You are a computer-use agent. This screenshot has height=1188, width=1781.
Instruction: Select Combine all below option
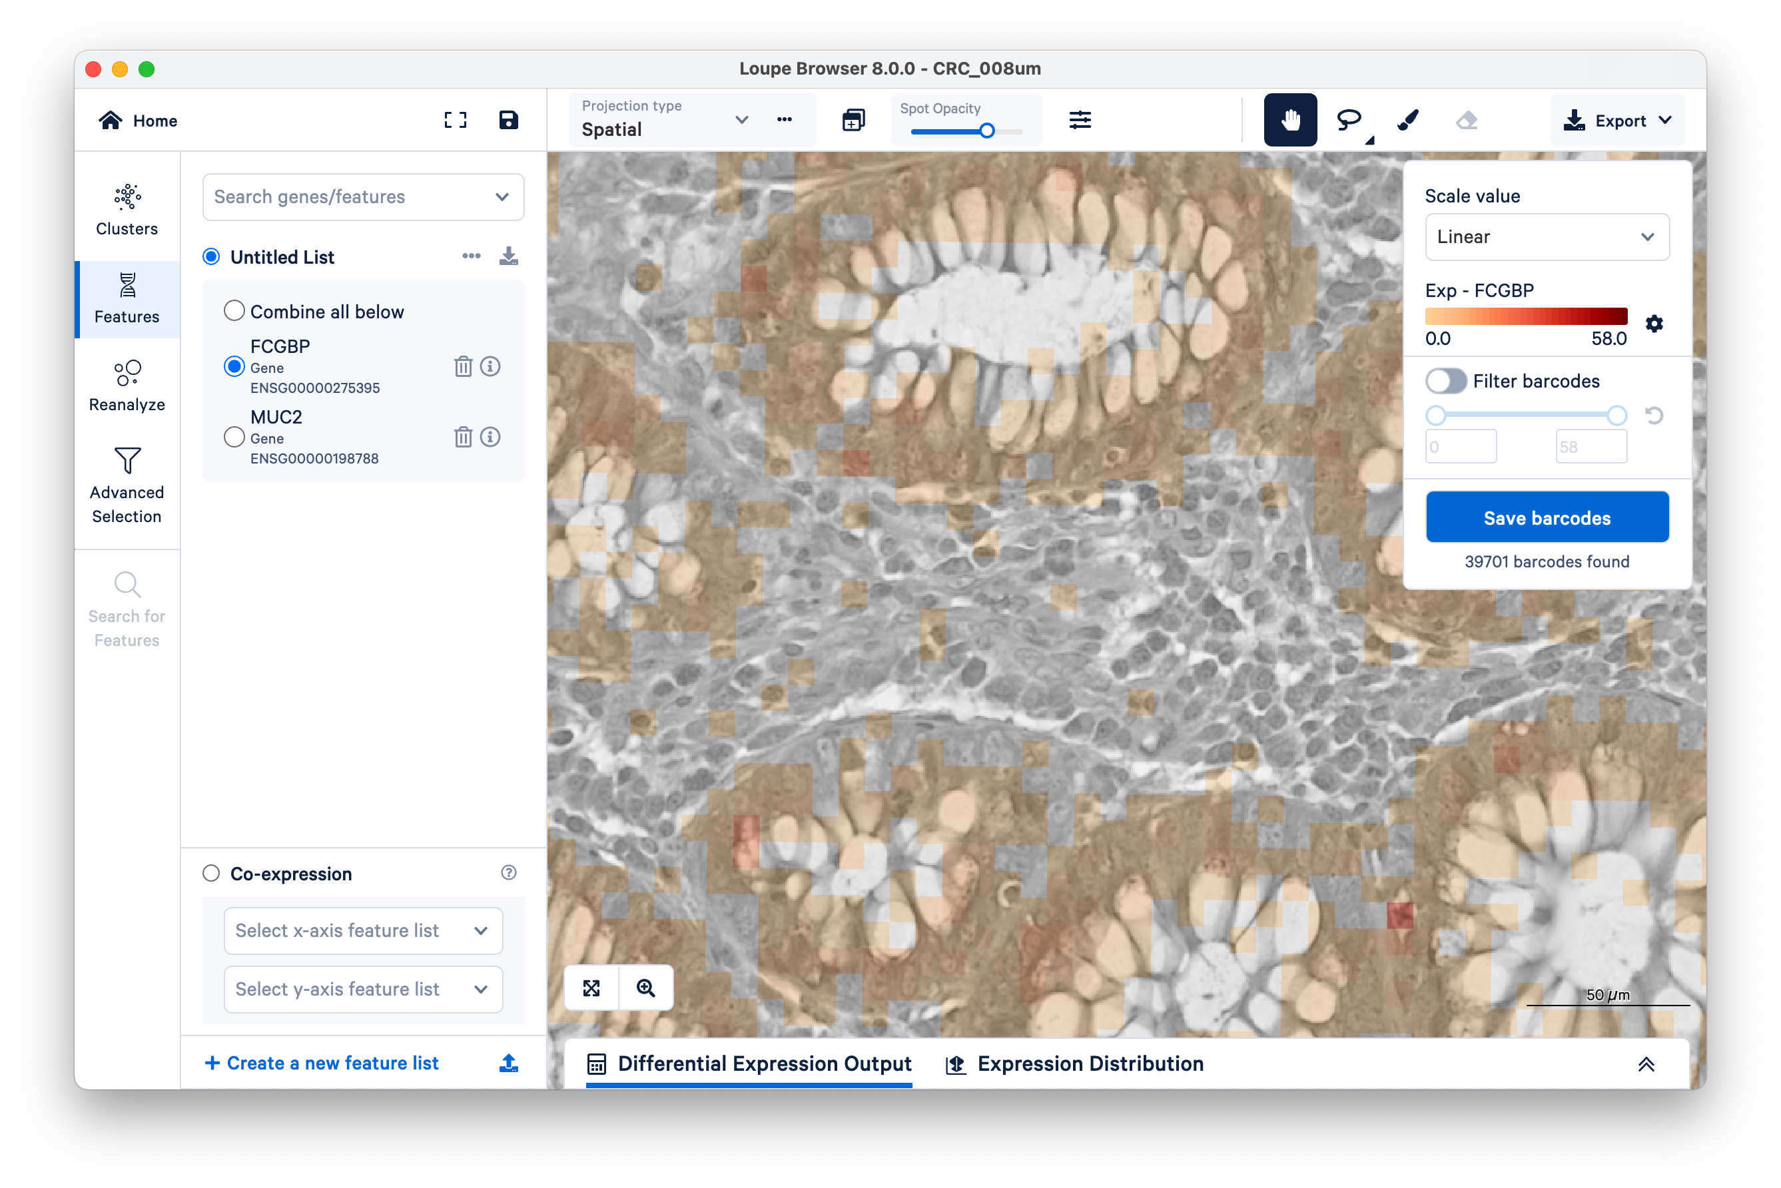(x=234, y=312)
